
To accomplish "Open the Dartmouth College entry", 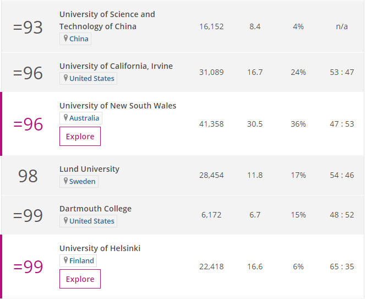I will [95, 209].
